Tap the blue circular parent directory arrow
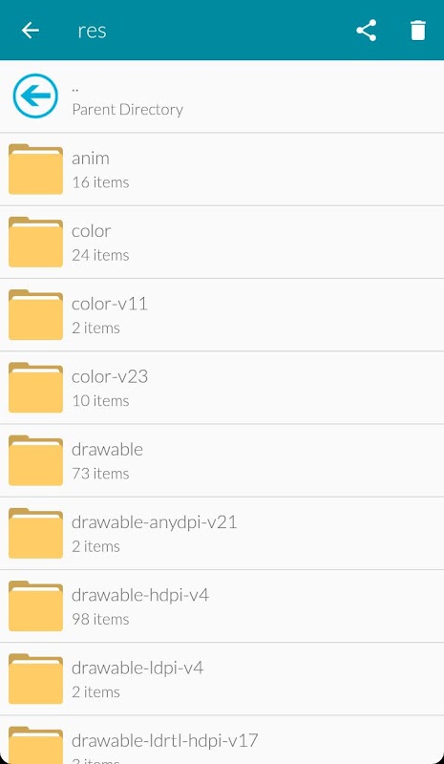 point(35,95)
